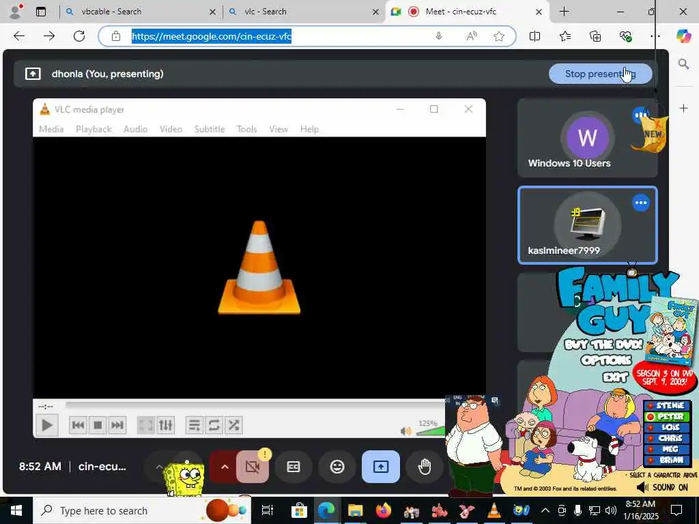Screen dimensions: 699x524
Task: Open Edge Collections icon
Action: (595, 36)
